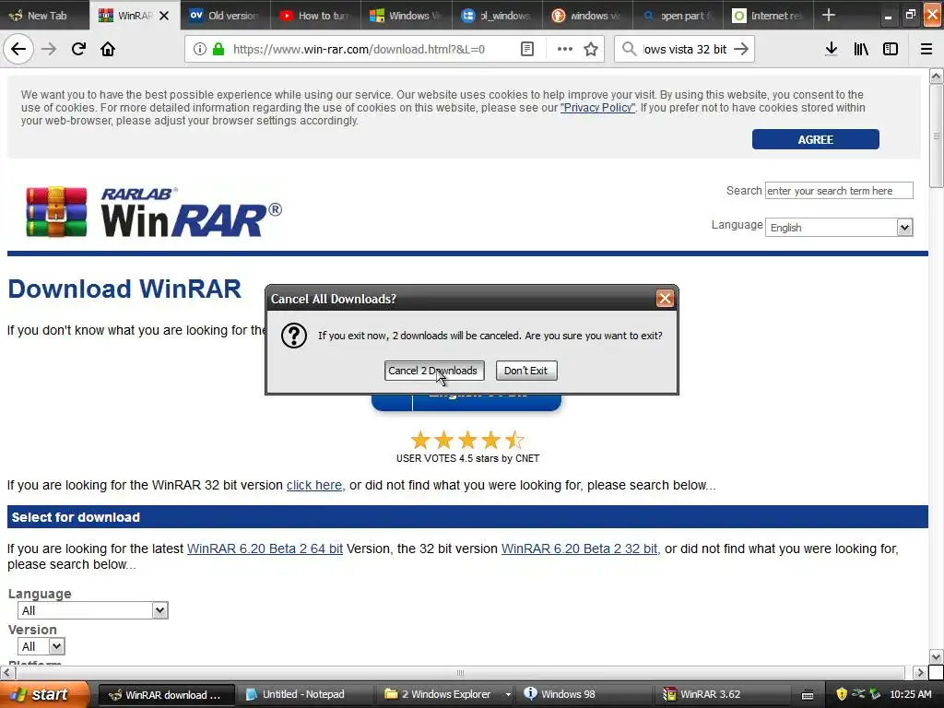The width and height of the screenshot is (944, 708).
Task: Open WinRAR 6.20 Beta 2 32 bit link
Action: pyautogui.click(x=579, y=549)
